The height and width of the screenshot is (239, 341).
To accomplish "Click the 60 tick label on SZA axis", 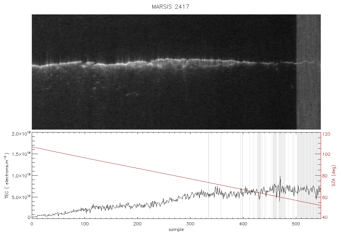I will coord(325,198).
